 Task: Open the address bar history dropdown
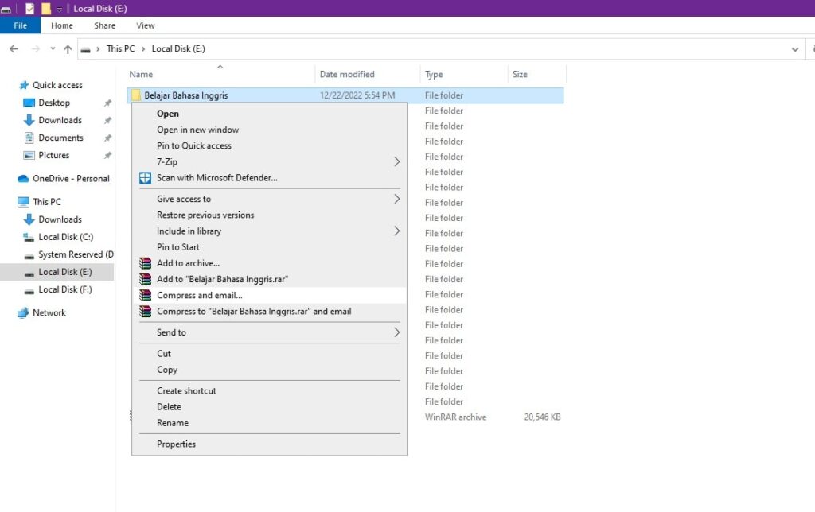[x=794, y=48]
